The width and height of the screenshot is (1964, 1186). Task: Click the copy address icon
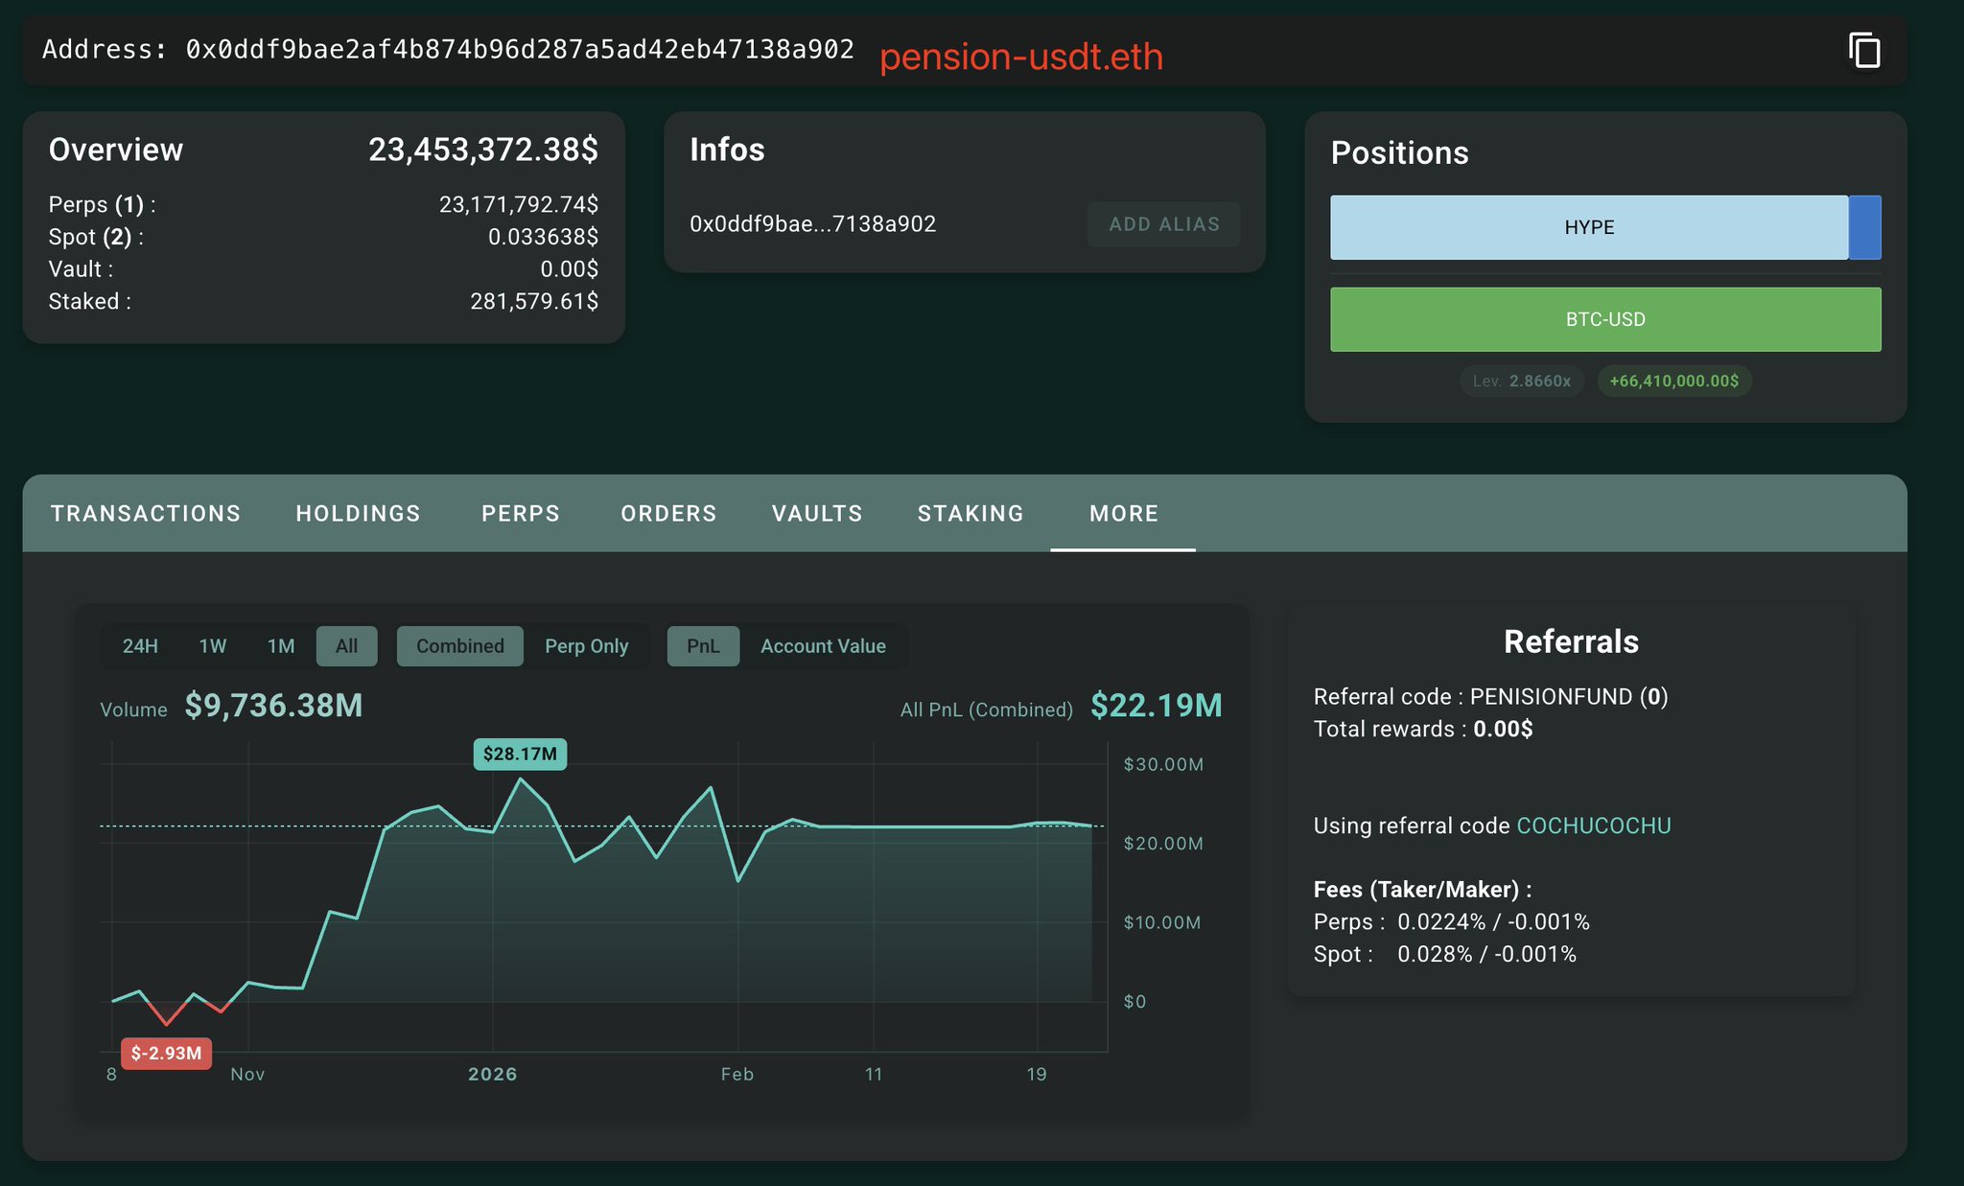pyautogui.click(x=1863, y=50)
